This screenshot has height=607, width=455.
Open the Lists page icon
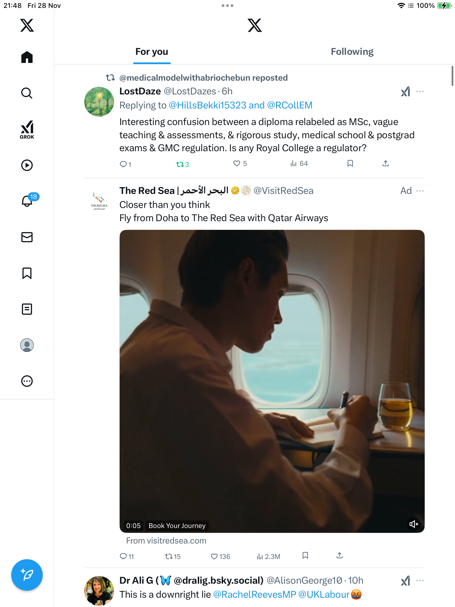click(27, 309)
